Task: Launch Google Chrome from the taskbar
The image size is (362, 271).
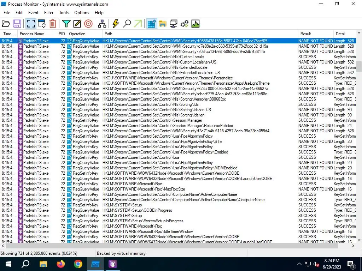Action: (x=78, y=264)
